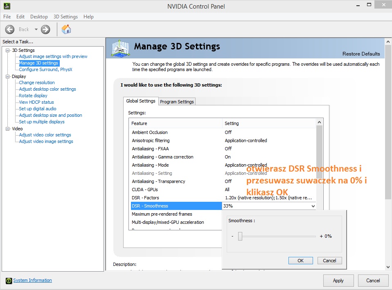The image size is (392, 290).
Task: Click Restore Defaults link
Action: point(361,54)
